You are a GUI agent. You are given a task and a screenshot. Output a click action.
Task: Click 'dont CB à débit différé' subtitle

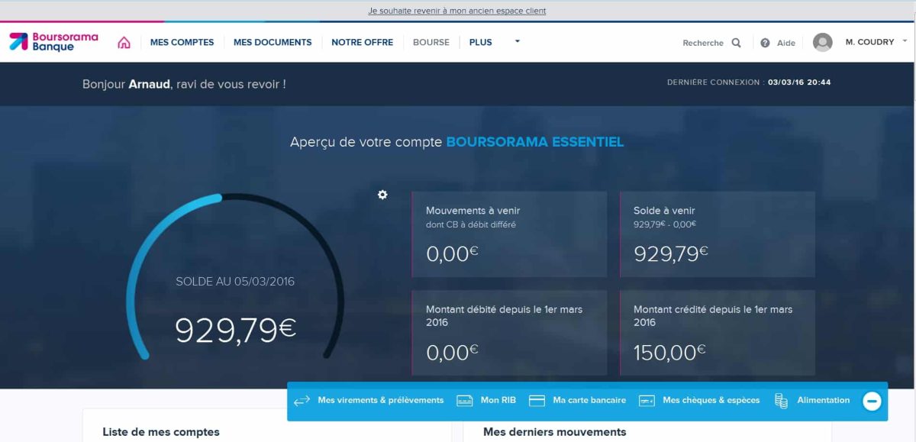click(471, 224)
